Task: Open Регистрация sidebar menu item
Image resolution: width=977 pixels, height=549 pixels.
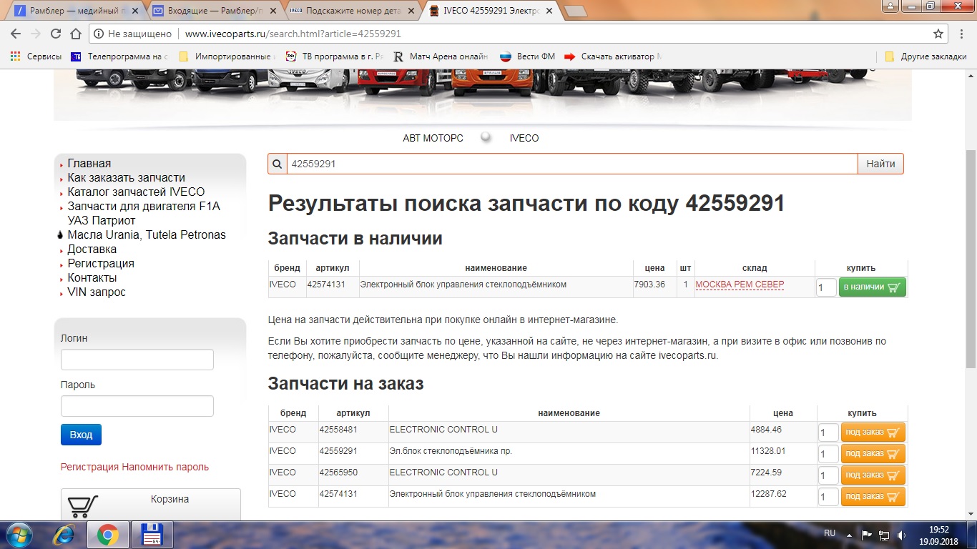Action: tap(101, 264)
